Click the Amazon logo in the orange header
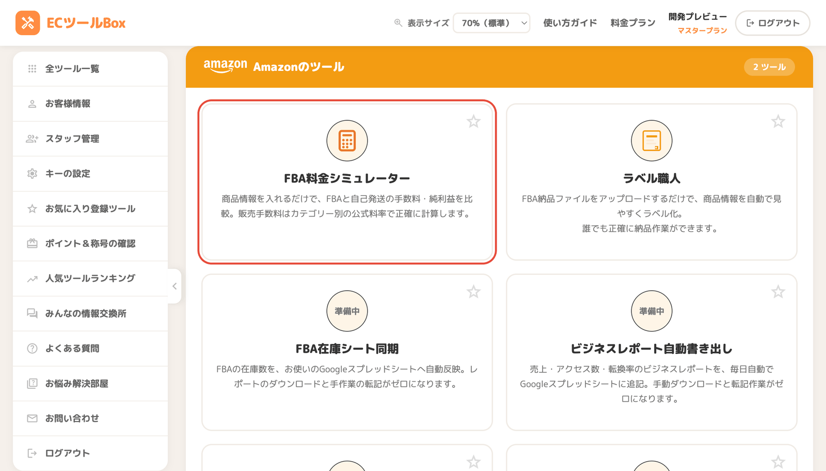The height and width of the screenshot is (471, 826). click(x=225, y=66)
